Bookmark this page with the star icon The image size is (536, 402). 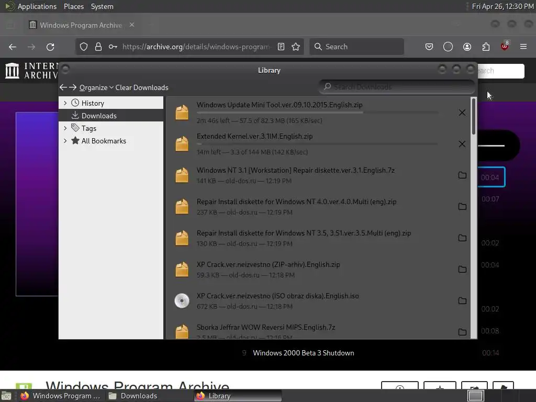[296, 47]
